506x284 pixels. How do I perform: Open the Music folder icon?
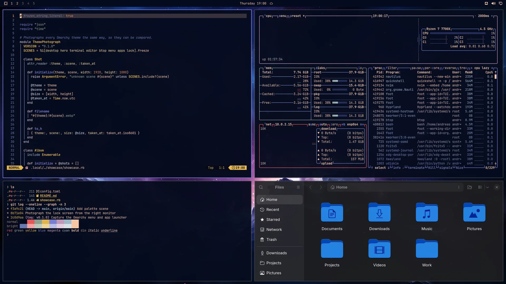[x=427, y=212]
